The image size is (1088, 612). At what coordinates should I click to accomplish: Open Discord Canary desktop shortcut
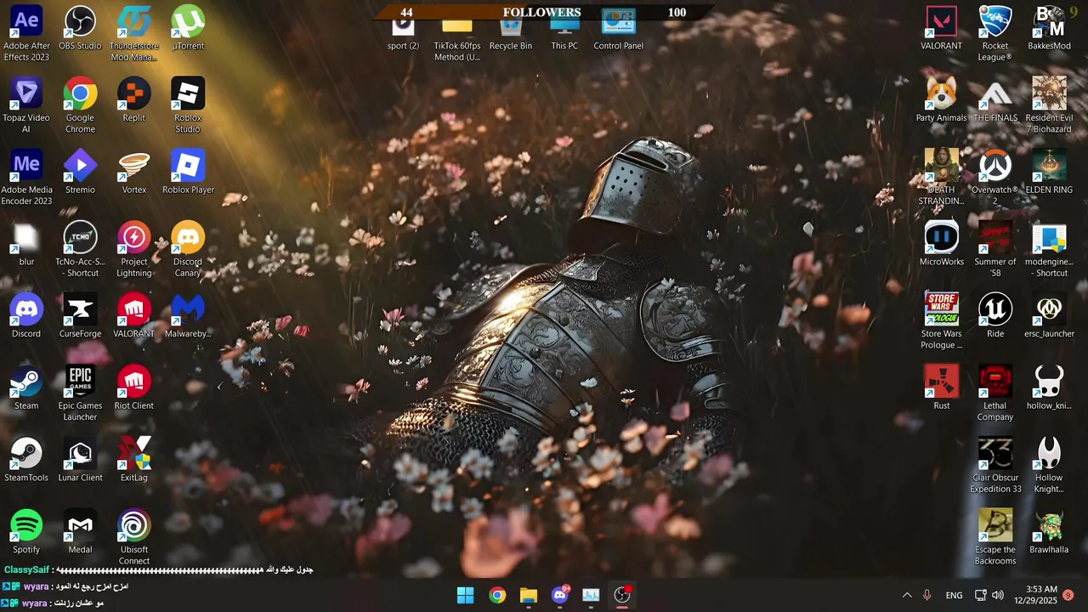(x=188, y=251)
